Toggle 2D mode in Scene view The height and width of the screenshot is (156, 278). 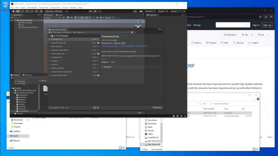coord(63,18)
